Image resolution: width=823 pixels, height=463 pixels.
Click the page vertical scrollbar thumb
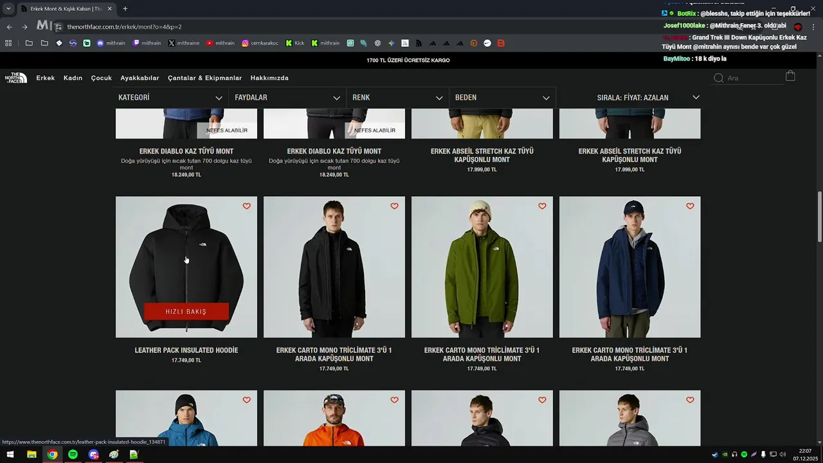pyautogui.click(x=820, y=216)
